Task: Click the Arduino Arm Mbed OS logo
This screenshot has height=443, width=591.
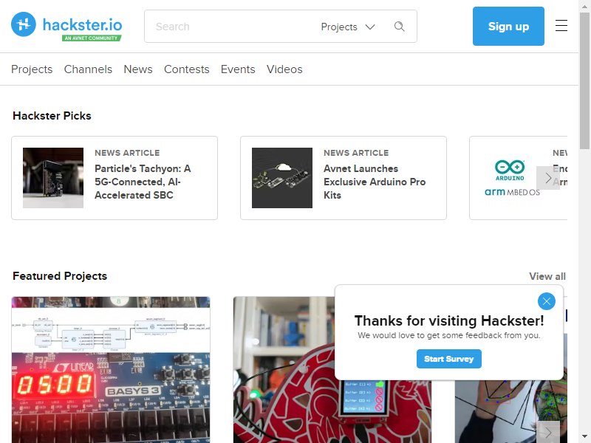Action: click(x=512, y=178)
